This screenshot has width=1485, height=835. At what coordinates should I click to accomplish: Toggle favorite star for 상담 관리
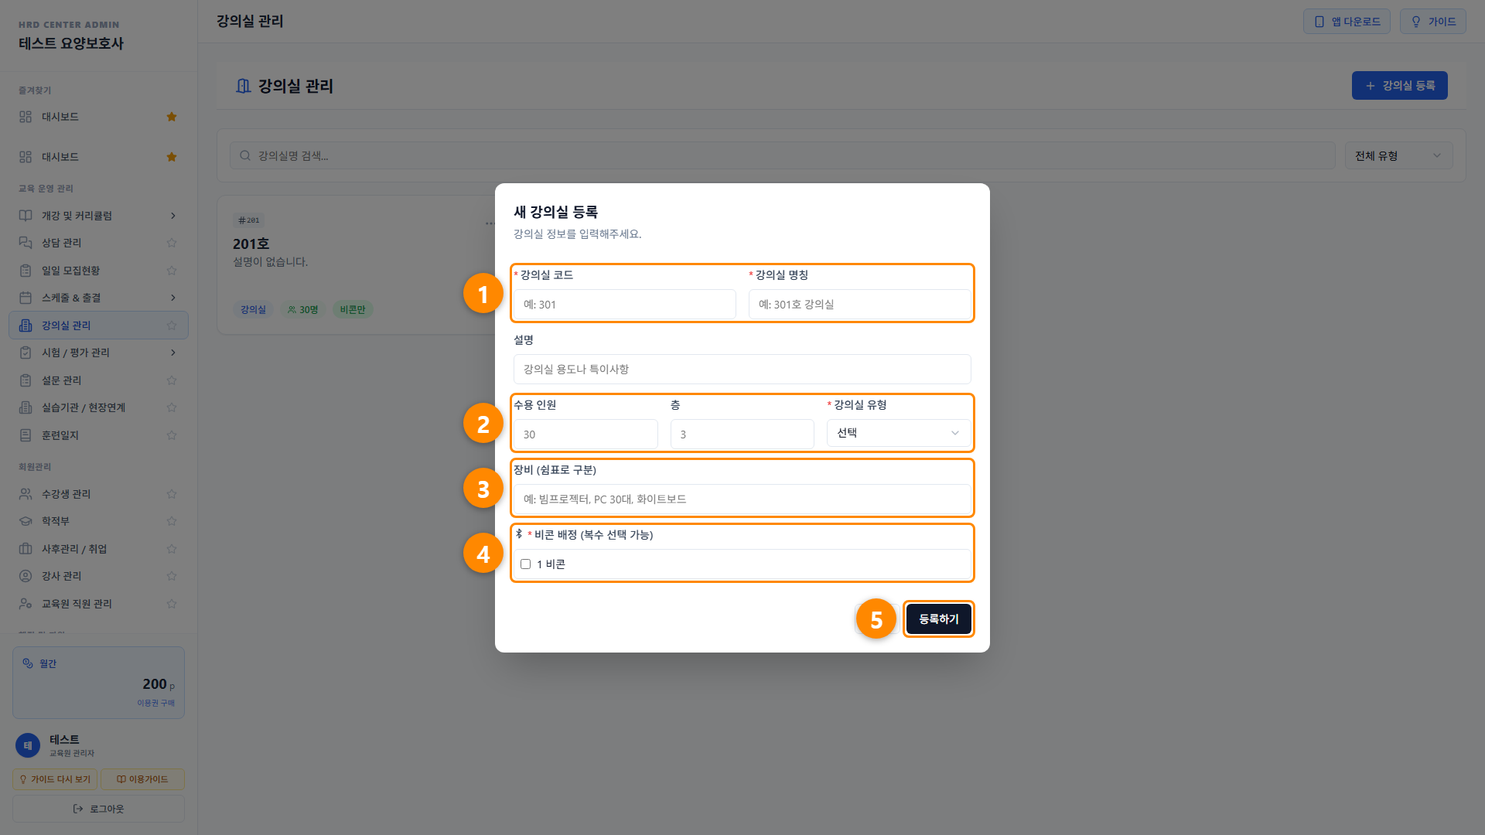(172, 243)
